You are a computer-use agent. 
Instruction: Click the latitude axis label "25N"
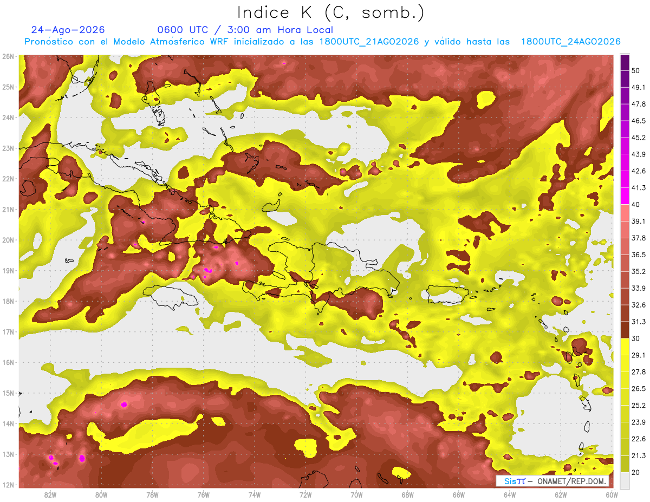click(8, 87)
